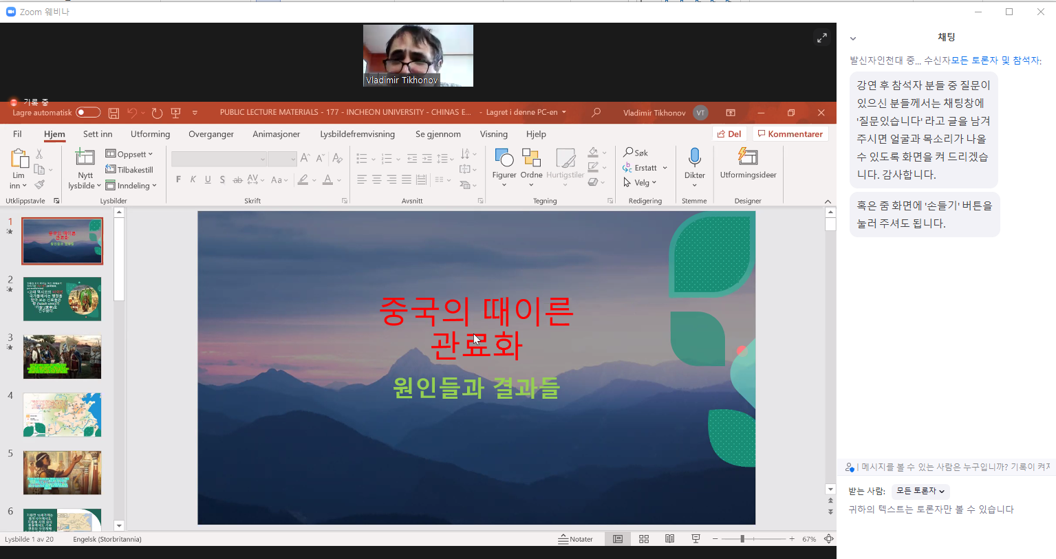1056x559 pixels.
Task: Open Lagret i denne PC-en dropdown
Action: pyautogui.click(x=526, y=112)
